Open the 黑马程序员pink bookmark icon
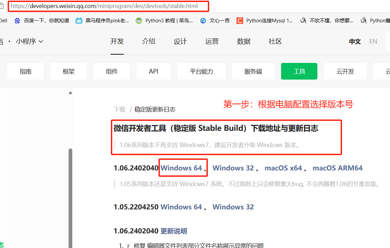This screenshot has width=390, height=248. 79,21
